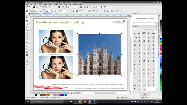The image size is (187, 105).
Task: Select the Page 13 tab
Action: click(72, 93)
